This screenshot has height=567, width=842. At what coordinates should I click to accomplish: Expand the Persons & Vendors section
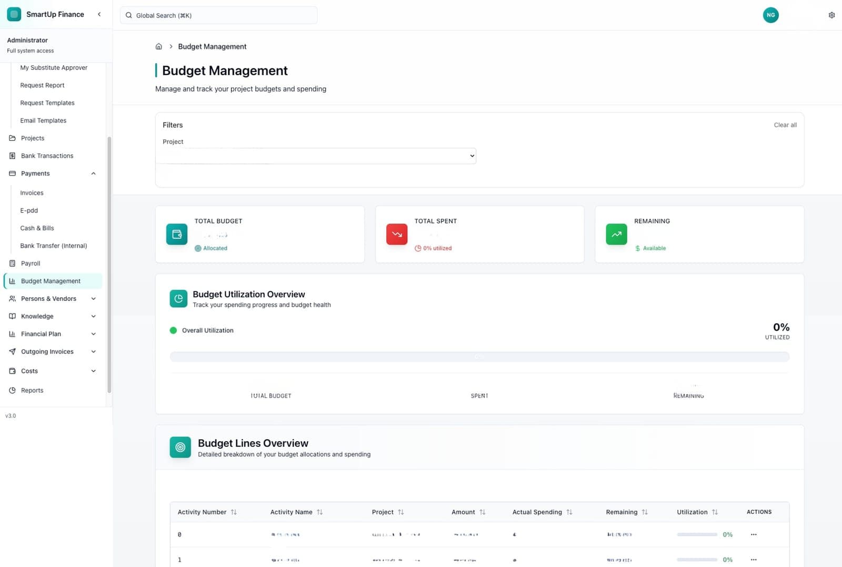pyautogui.click(x=93, y=299)
